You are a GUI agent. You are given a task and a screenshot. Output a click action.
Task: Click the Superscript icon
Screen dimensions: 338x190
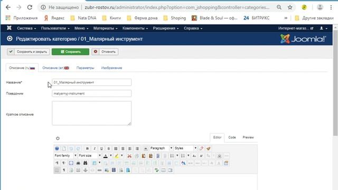[x=201, y=156]
